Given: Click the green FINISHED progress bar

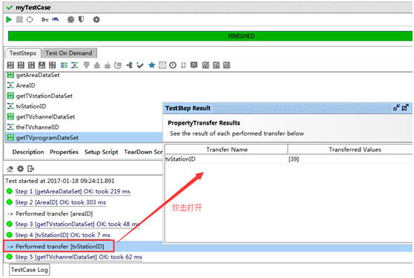Looking at the screenshot, I should point(210,36).
